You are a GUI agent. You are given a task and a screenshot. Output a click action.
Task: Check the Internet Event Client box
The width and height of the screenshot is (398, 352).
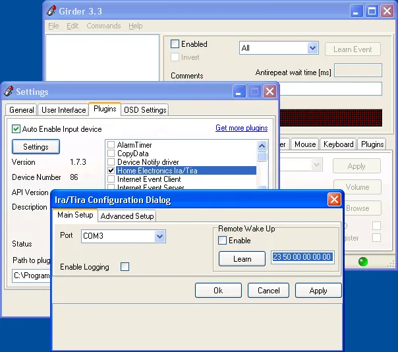pos(111,179)
